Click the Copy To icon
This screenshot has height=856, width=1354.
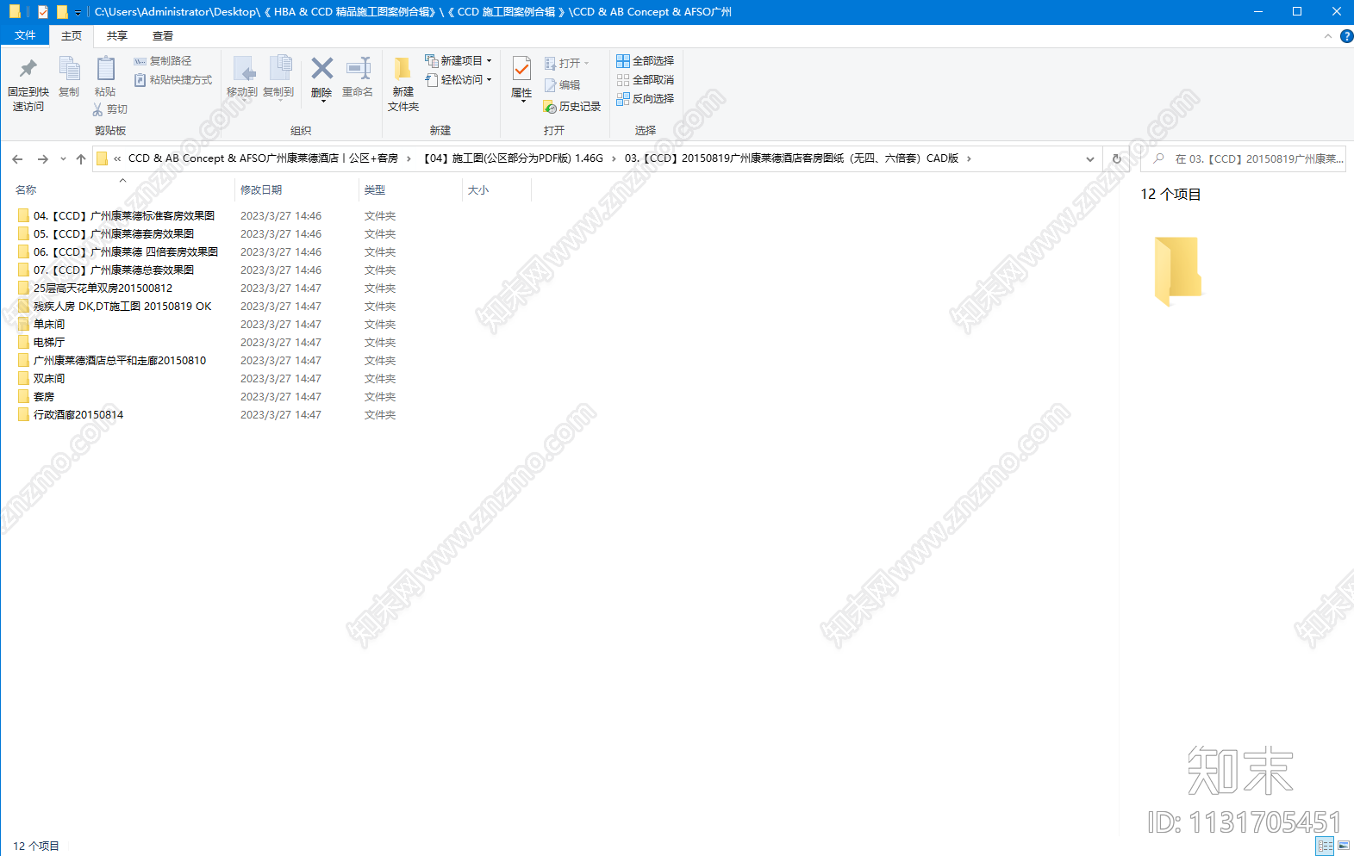click(x=279, y=69)
